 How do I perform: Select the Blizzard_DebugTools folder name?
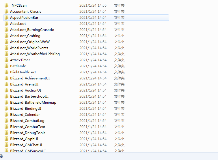click(x=28, y=133)
